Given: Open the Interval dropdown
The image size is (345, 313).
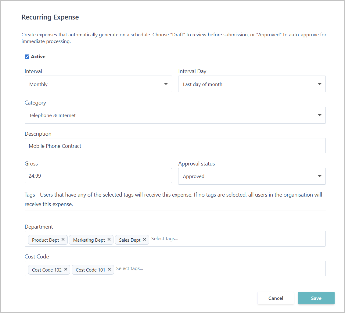Looking at the screenshot, I should (98, 84).
